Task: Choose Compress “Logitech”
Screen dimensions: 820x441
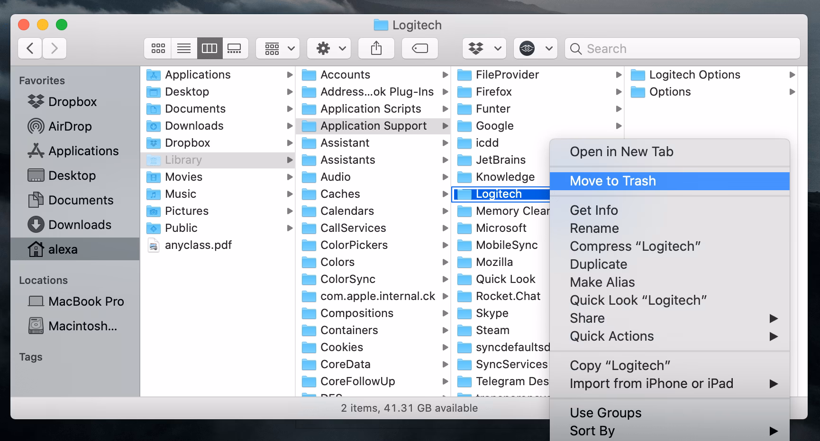Action: pos(670,247)
